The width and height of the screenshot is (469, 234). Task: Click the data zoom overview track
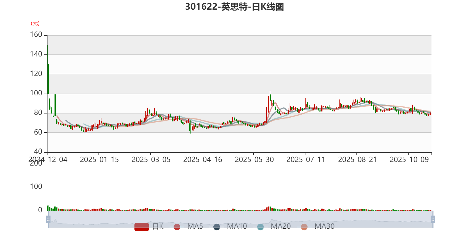[x=240, y=219]
